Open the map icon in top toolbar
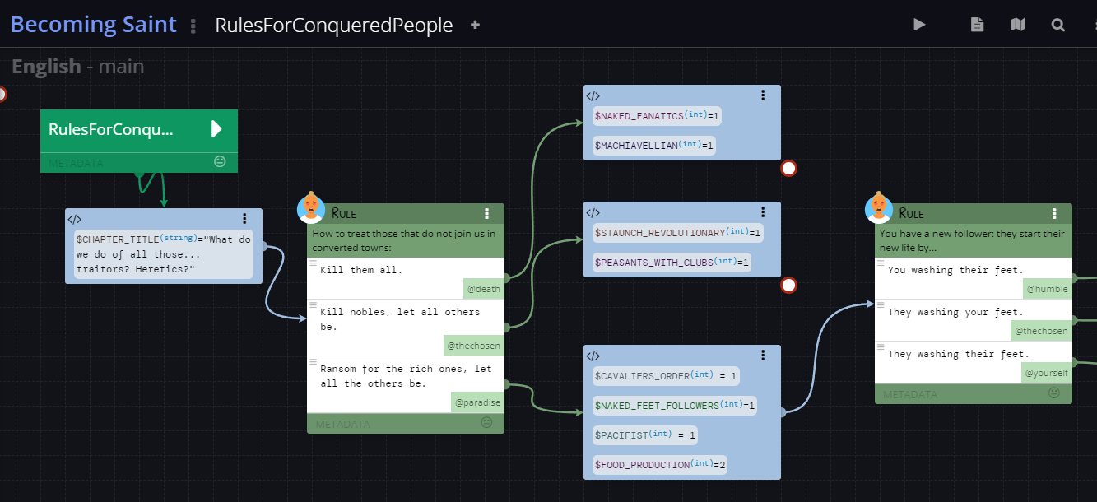Screen dimensions: 1097x502 (1018, 25)
